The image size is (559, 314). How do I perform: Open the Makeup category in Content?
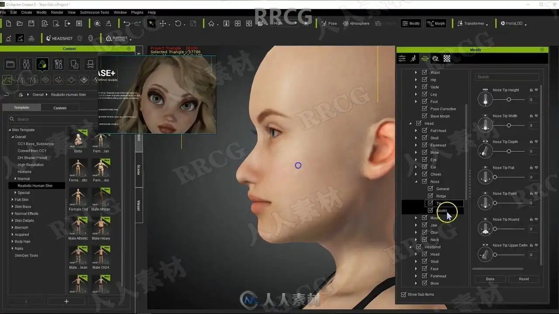pos(59,65)
